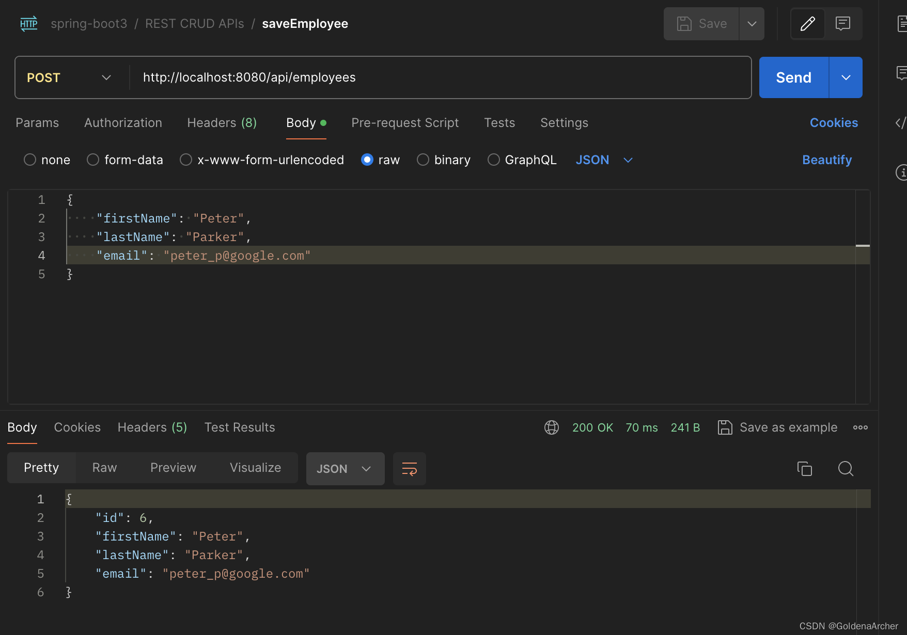
Task: Switch to the Params tab
Action: [37, 123]
